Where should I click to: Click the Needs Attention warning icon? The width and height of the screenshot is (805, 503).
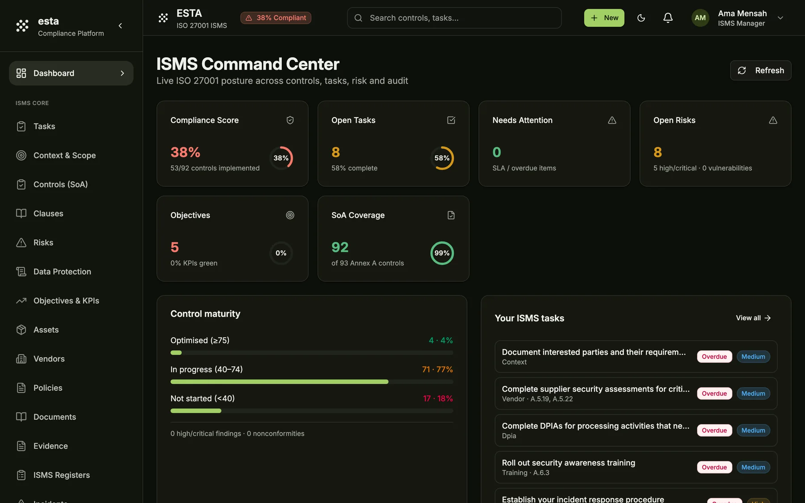click(x=612, y=120)
